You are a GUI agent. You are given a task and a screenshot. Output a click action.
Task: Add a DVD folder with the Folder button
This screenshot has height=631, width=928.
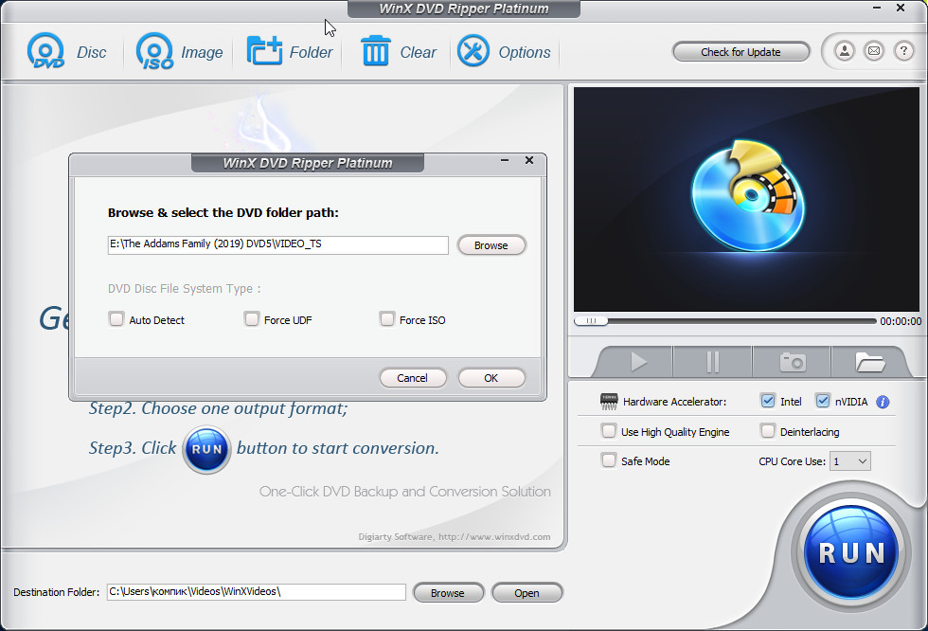click(290, 51)
